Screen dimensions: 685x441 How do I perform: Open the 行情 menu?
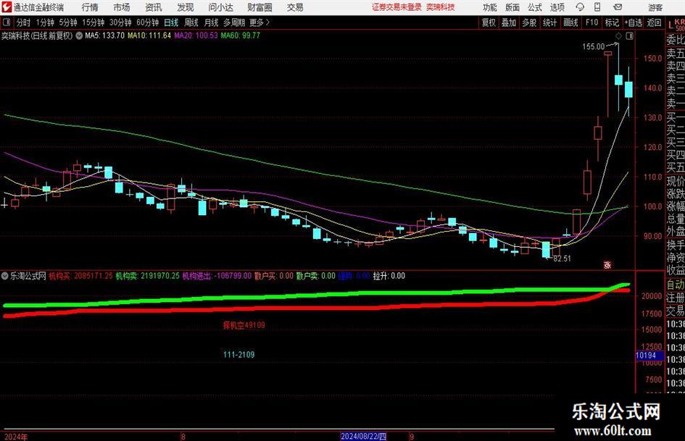(x=90, y=7)
